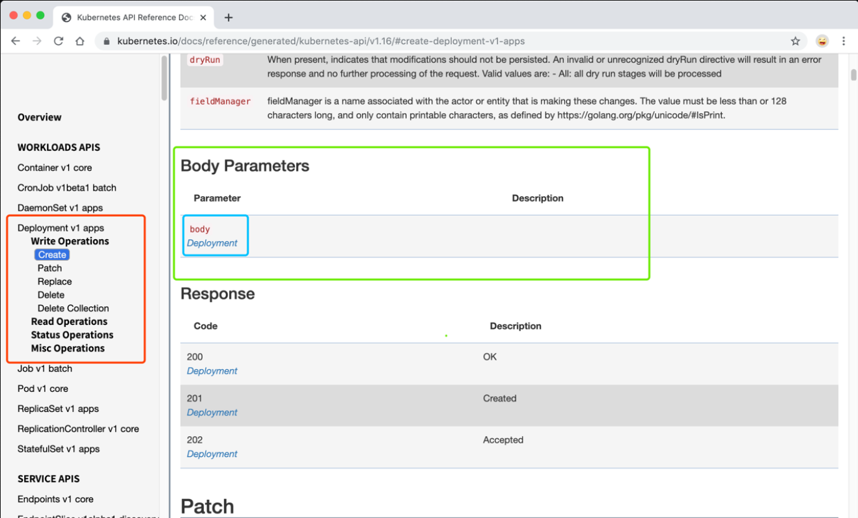Select the Replace operation in sidebar
Image resolution: width=858 pixels, height=518 pixels.
pos(55,281)
